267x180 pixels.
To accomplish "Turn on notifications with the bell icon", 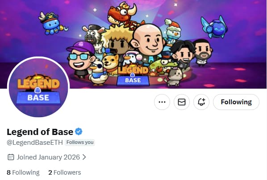I will [x=201, y=102].
